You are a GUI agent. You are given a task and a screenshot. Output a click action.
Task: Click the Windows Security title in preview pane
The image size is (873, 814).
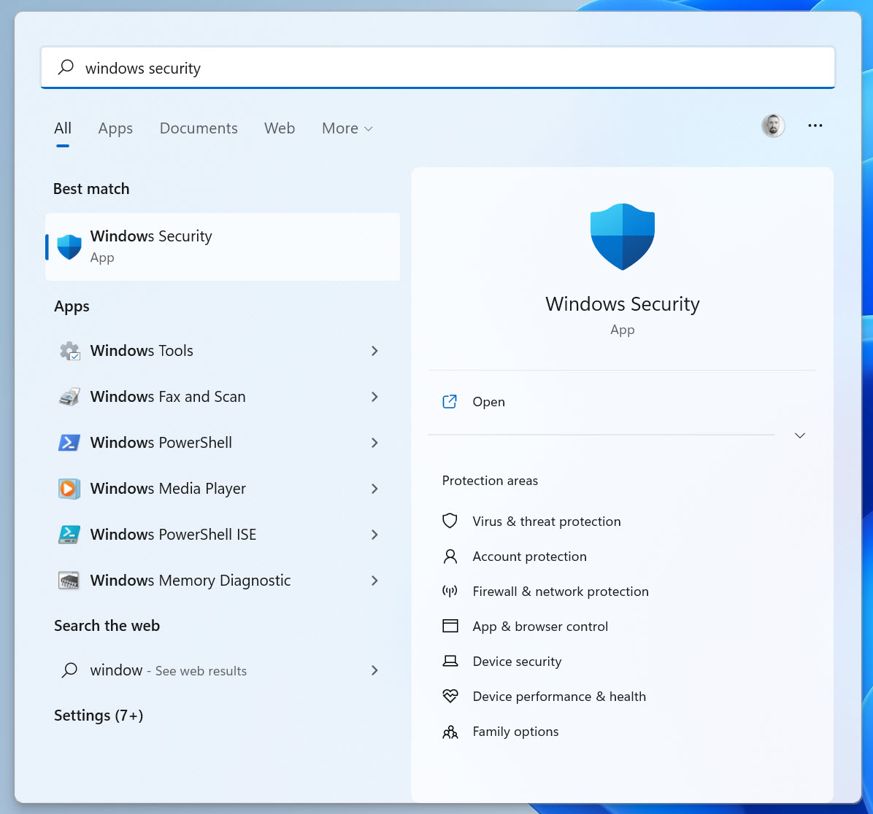coord(623,304)
